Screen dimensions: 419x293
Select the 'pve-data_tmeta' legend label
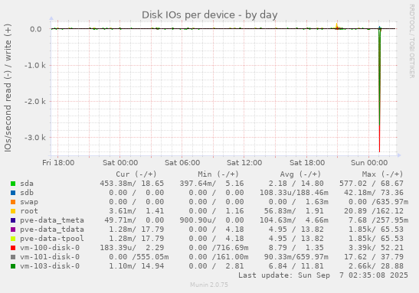click(52, 220)
